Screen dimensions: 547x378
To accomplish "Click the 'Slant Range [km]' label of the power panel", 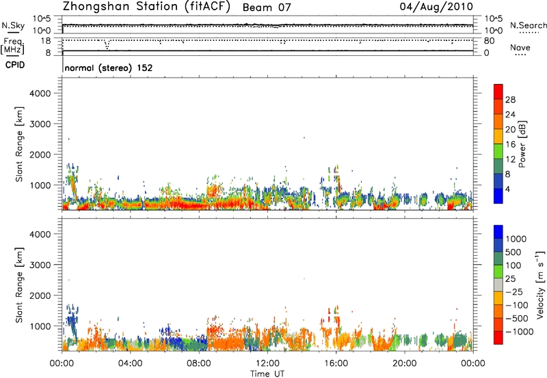I will [19, 144].
